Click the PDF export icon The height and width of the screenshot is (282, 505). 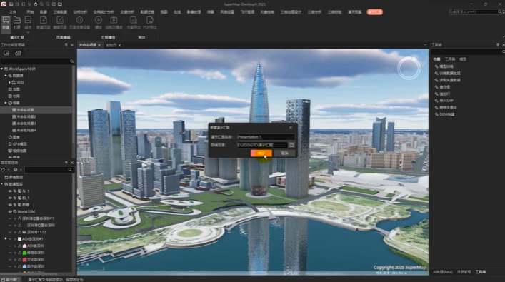coord(150,20)
